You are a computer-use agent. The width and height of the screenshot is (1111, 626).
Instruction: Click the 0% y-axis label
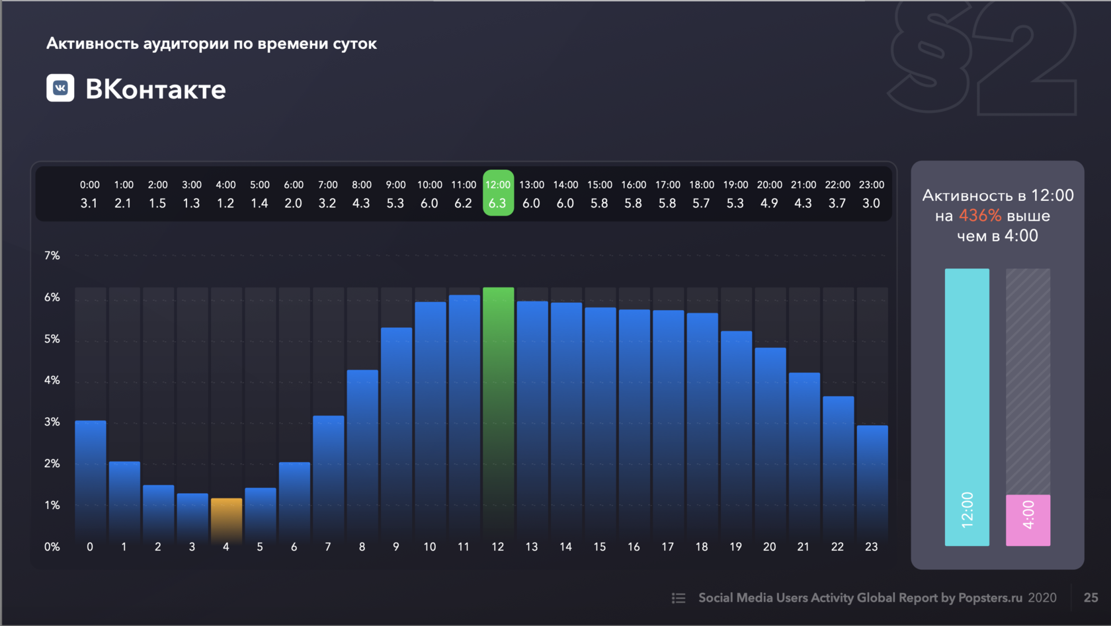point(52,547)
